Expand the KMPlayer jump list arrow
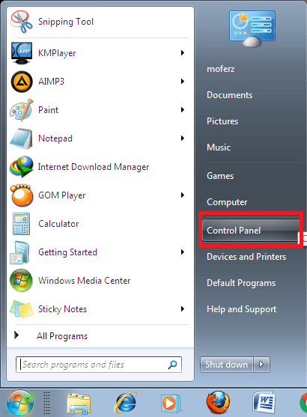307x417 pixels. 183,53
